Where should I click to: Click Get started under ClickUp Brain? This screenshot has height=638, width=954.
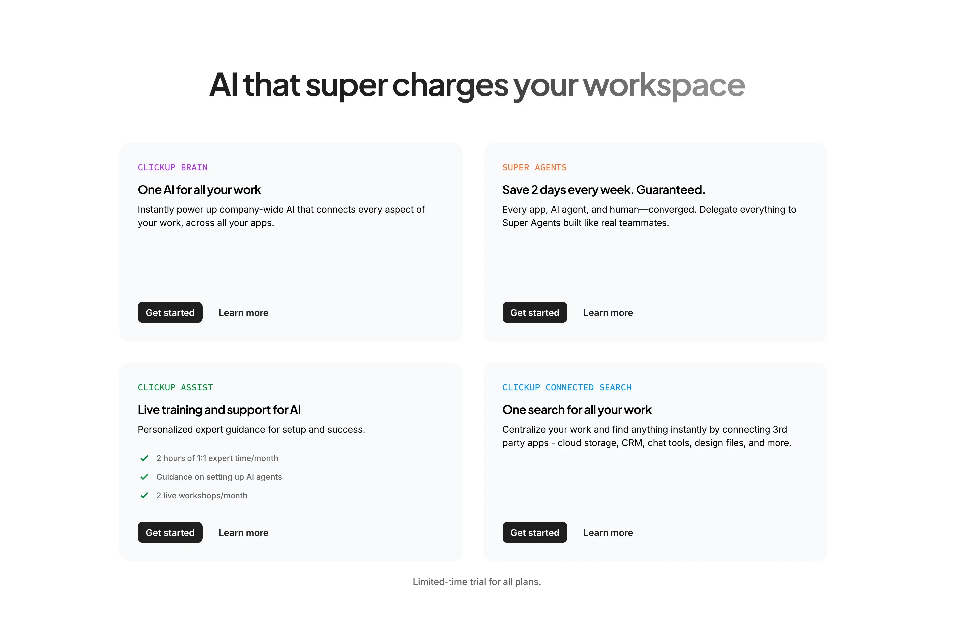tap(170, 312)
